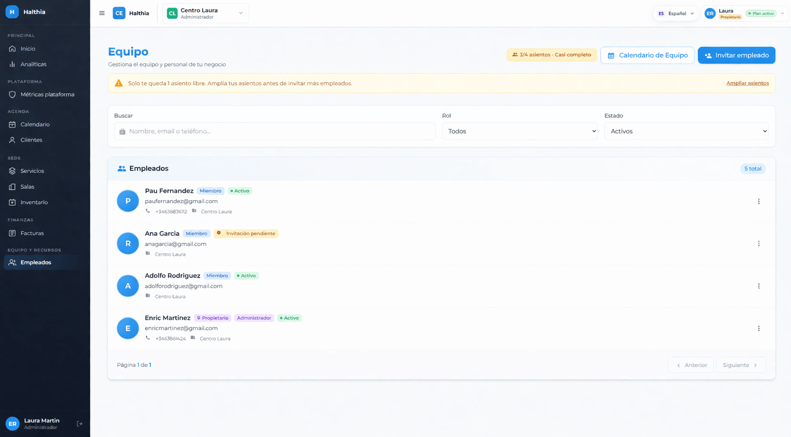
Task: Open the Estado filter dropdown
Action: click(686, 131)
